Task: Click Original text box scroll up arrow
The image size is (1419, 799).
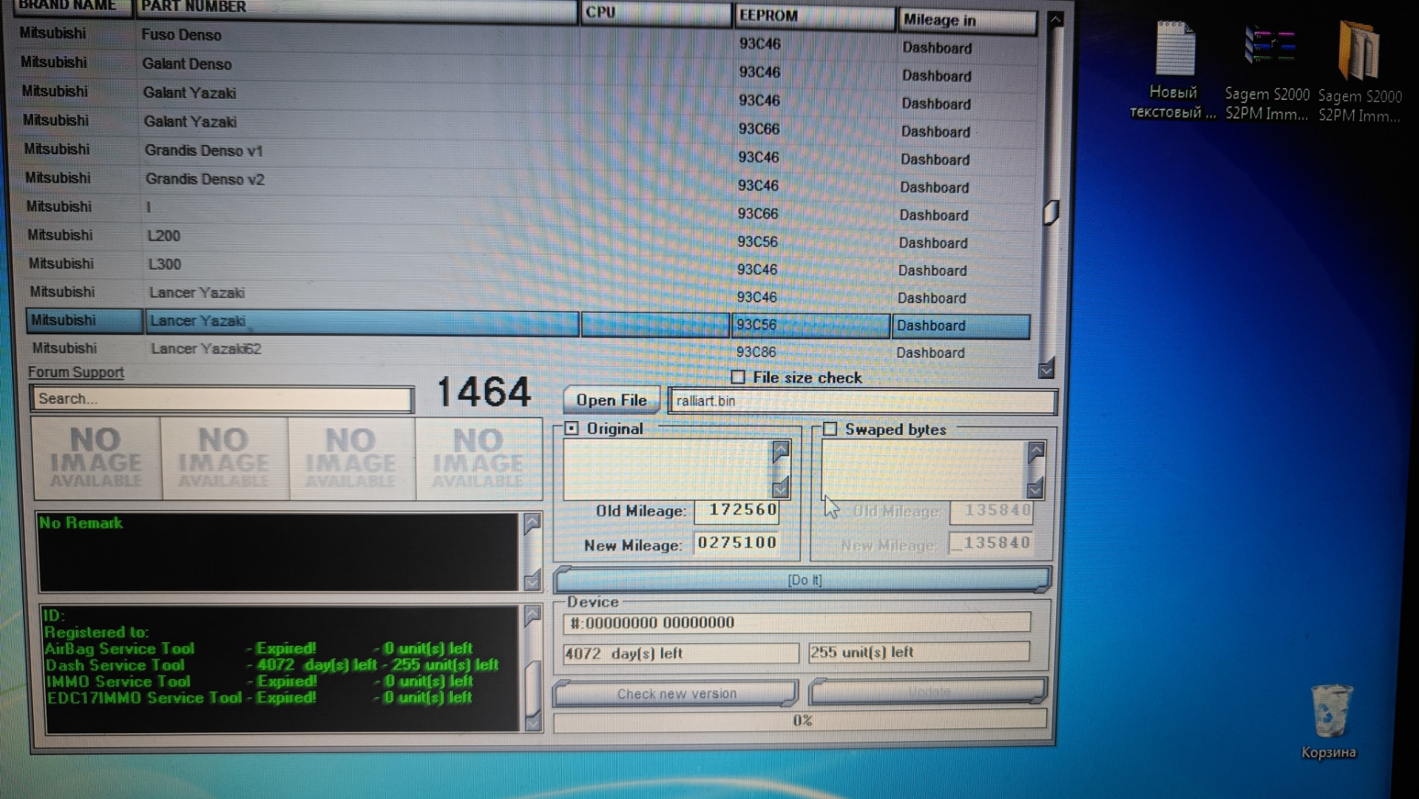Action: [780, 451]
